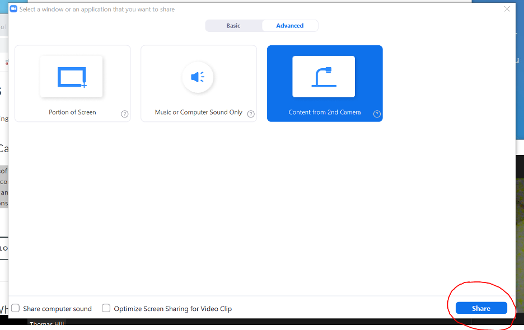The height and width of the screenshot is (330, 524).
Task: Choose the document camera icon
Action: (x=324, y=77)
